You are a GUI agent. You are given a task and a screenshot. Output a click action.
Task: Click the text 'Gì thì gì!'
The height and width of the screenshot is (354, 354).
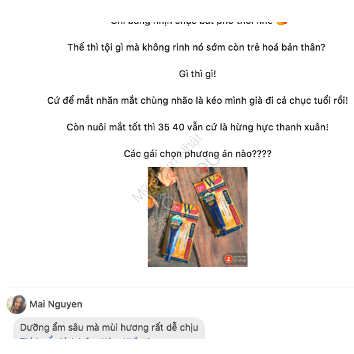point(198,74)
